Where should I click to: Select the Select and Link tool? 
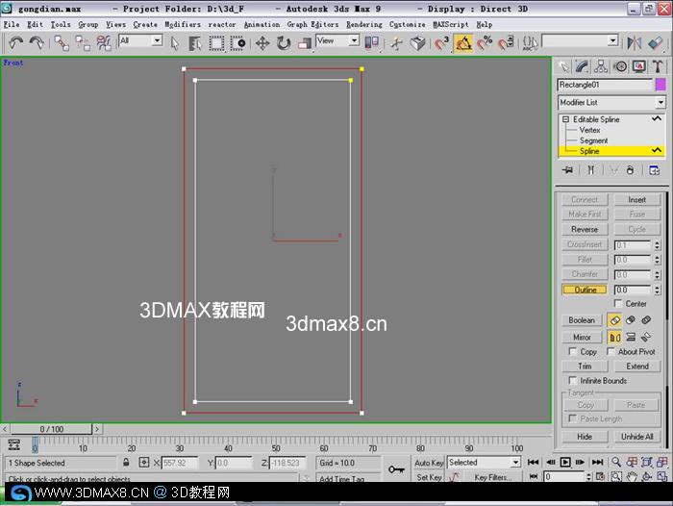point(62,43)
